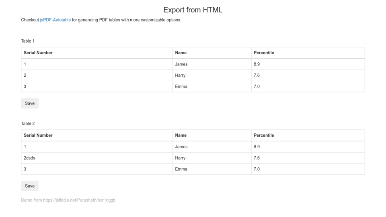Select the Emma cell in Table 2
The width and height of the screenshot is (386, 217).
coord(181,169)
